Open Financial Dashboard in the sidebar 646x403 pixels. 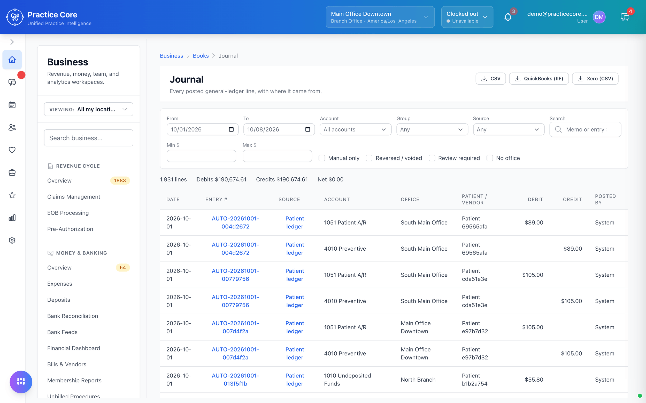pyautogui.click(x=73, y=348)
